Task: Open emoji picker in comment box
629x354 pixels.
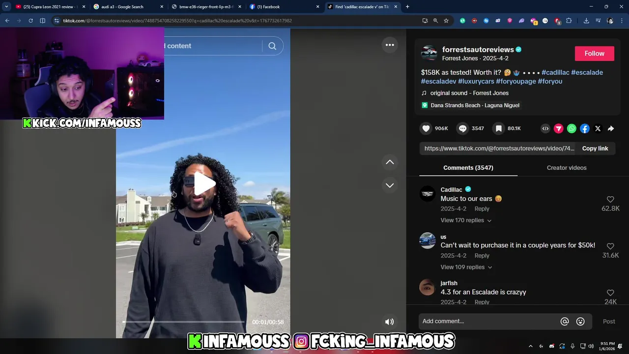Action: pos(580,321)
